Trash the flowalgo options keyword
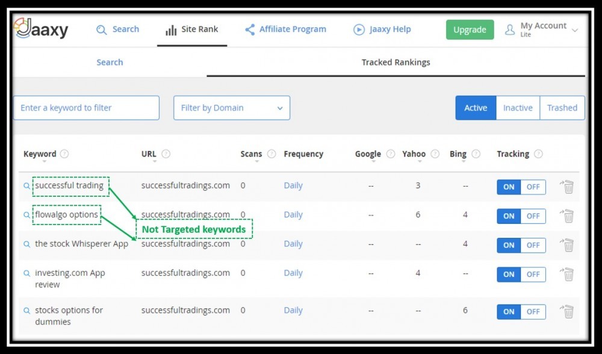The image size is (602, 354). point(567,216)
